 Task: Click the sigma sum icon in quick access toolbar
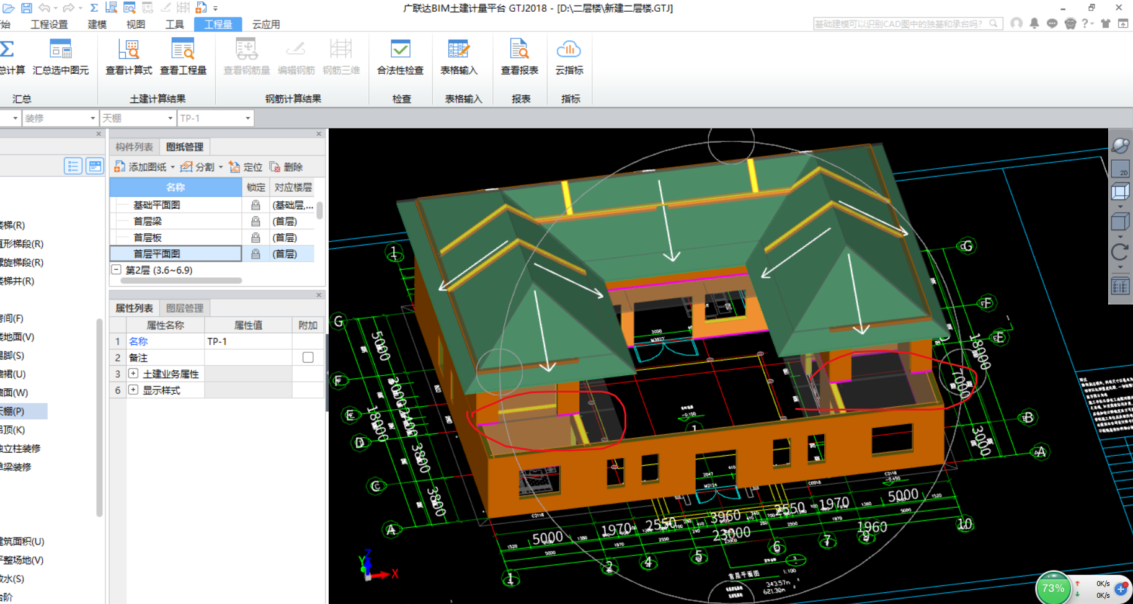coord(94,8)
